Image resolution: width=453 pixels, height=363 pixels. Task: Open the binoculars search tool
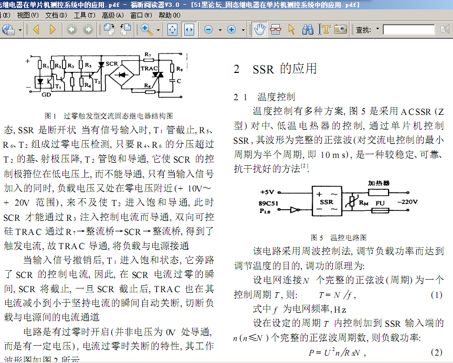click(308, 29)
